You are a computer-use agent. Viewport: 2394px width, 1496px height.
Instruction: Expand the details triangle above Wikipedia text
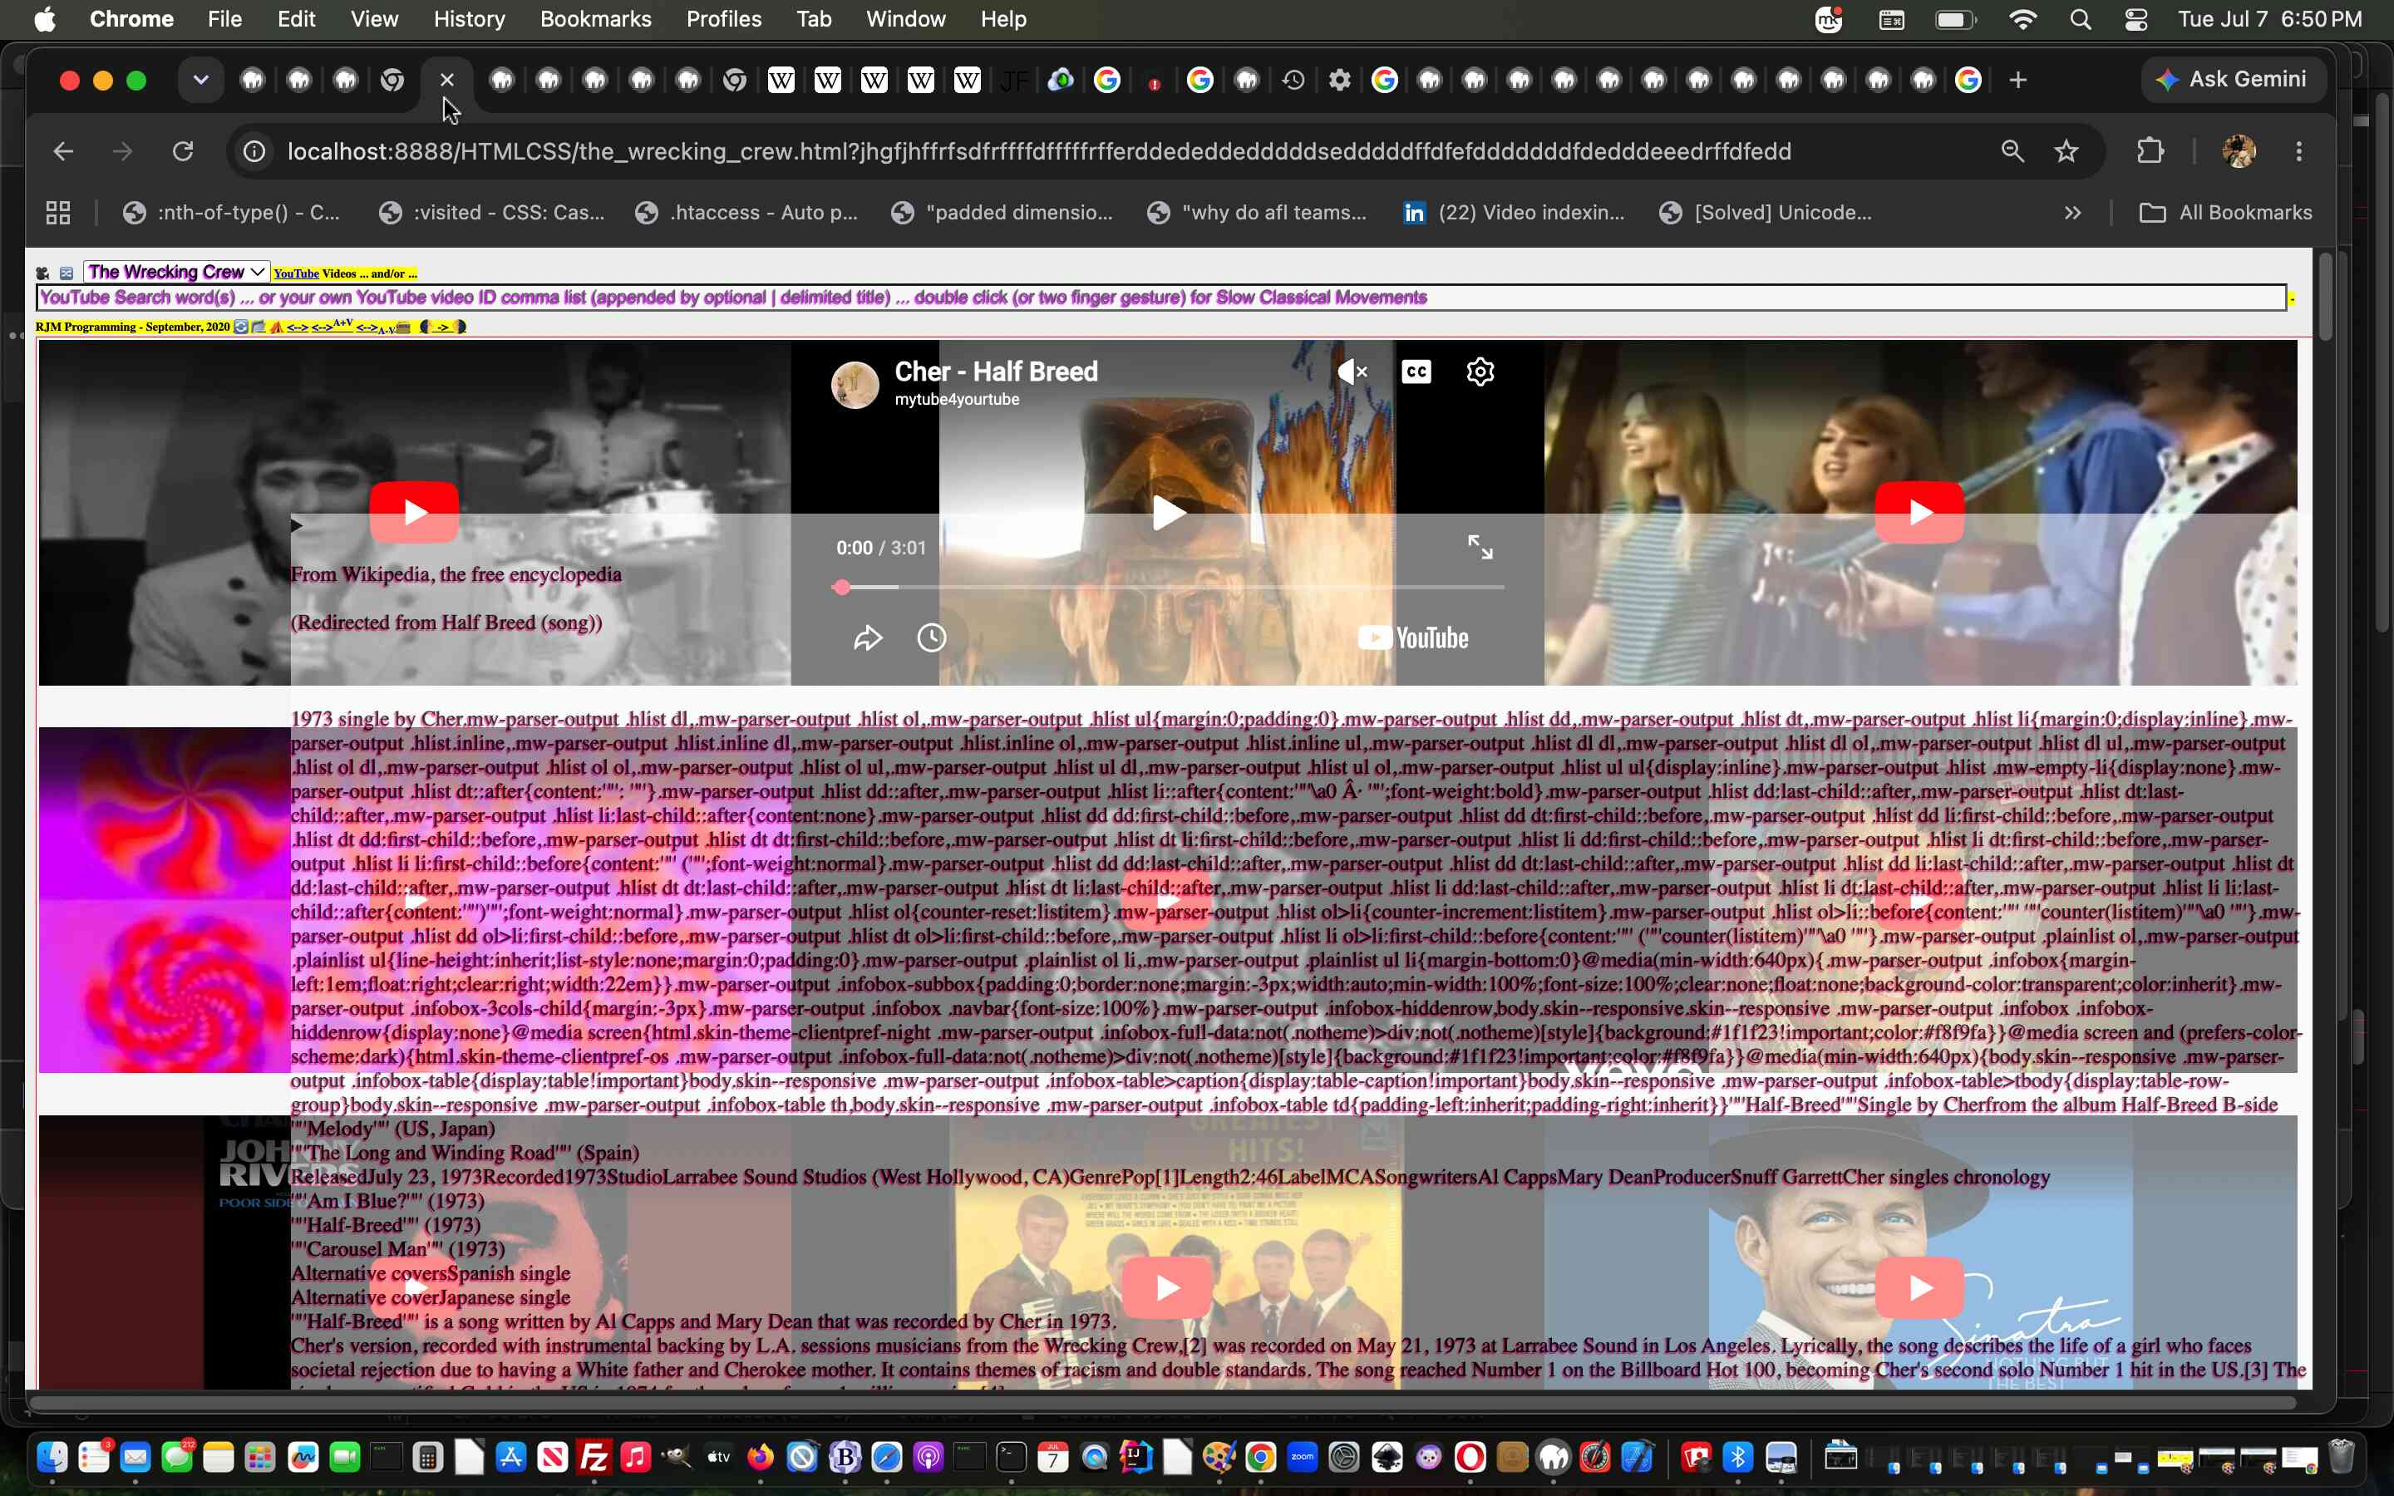[x=297, y=525]
